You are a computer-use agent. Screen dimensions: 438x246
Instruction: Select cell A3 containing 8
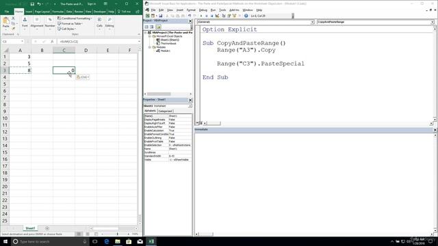click(20, 70)
